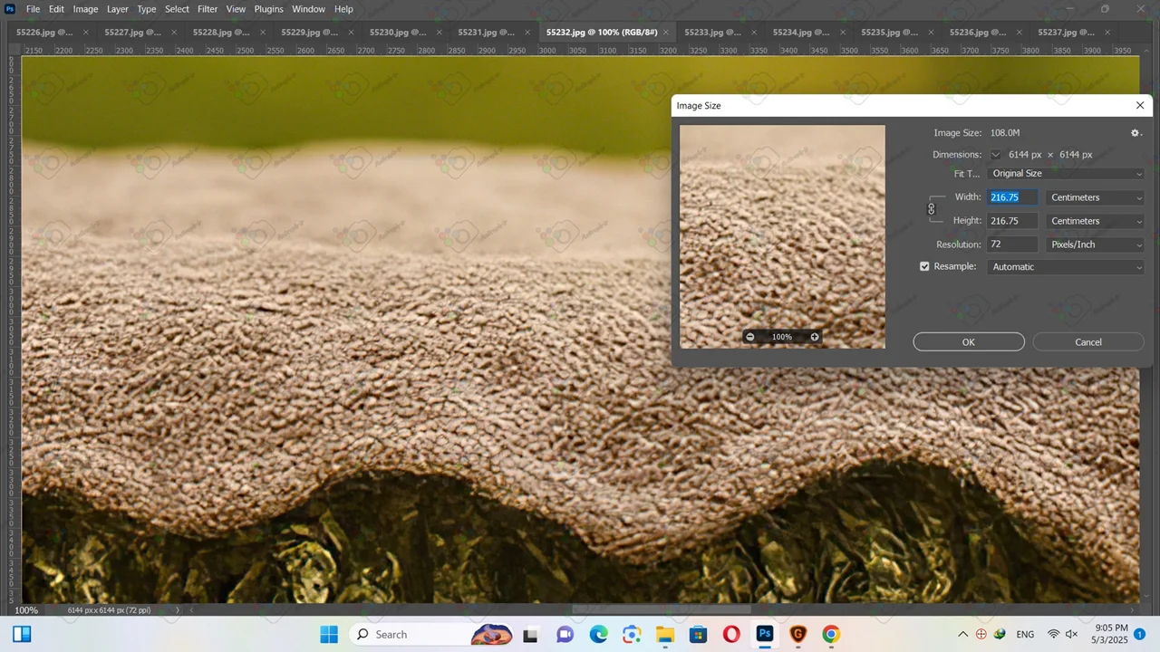Click the Resolution input field
Screen dimensions: 1160x652
tap(1012, 244)
